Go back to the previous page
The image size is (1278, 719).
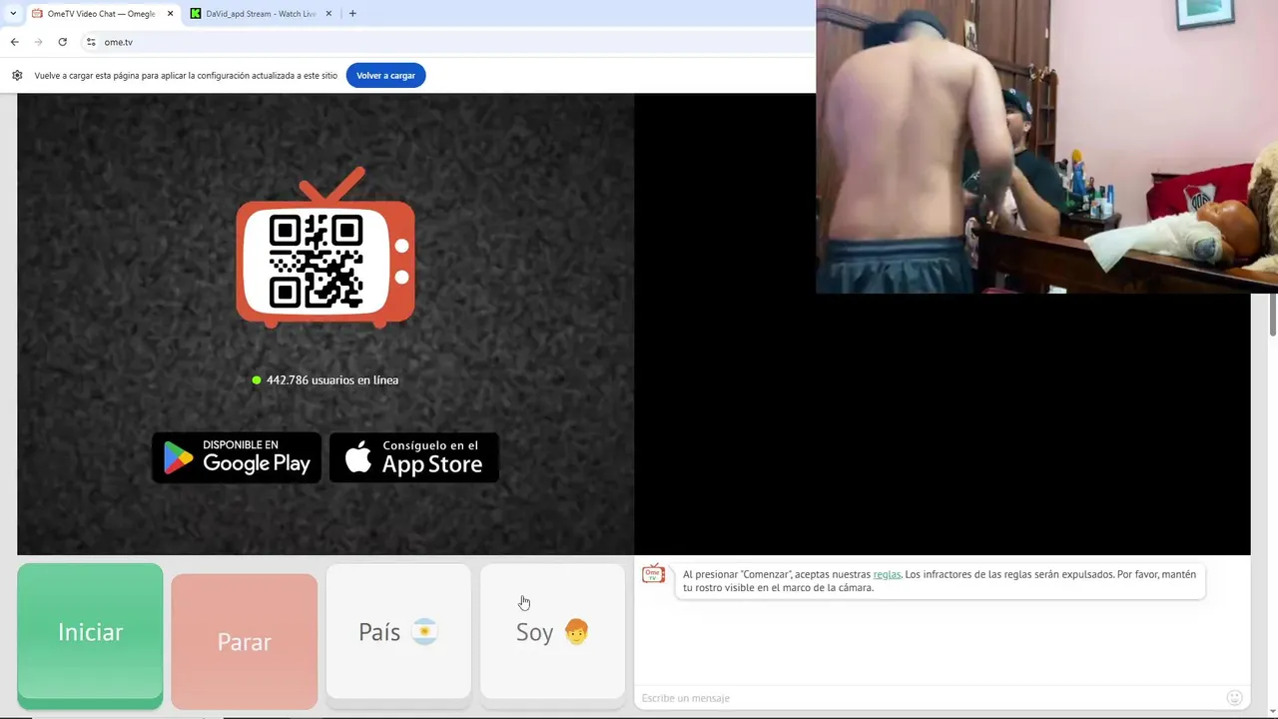pyautogui.click(x=14, y=42)
